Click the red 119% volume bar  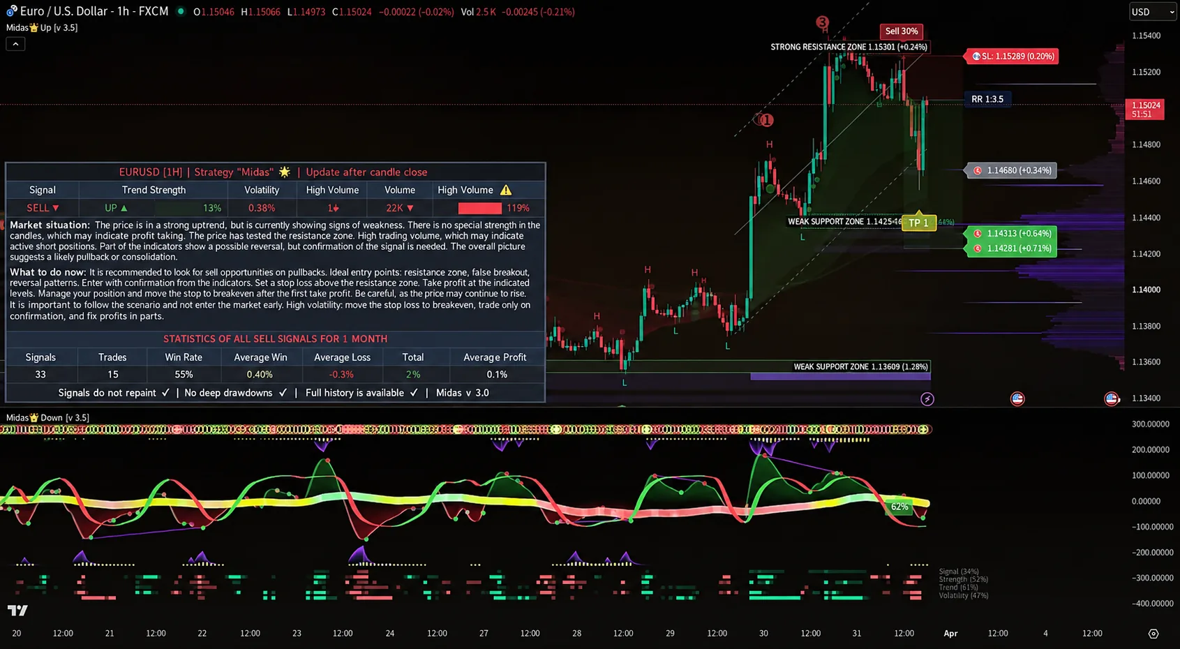tap(479, 208)
